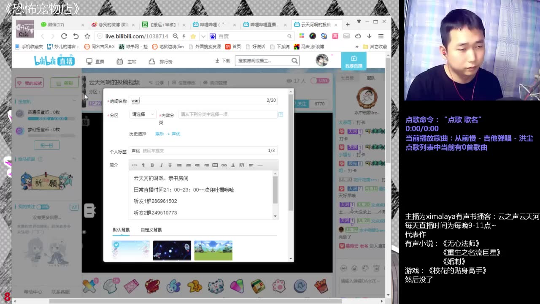The width and height of the screenshot is (540, 304).
Task: Click the 我要直播 button
Action: (x=354, y=62)
